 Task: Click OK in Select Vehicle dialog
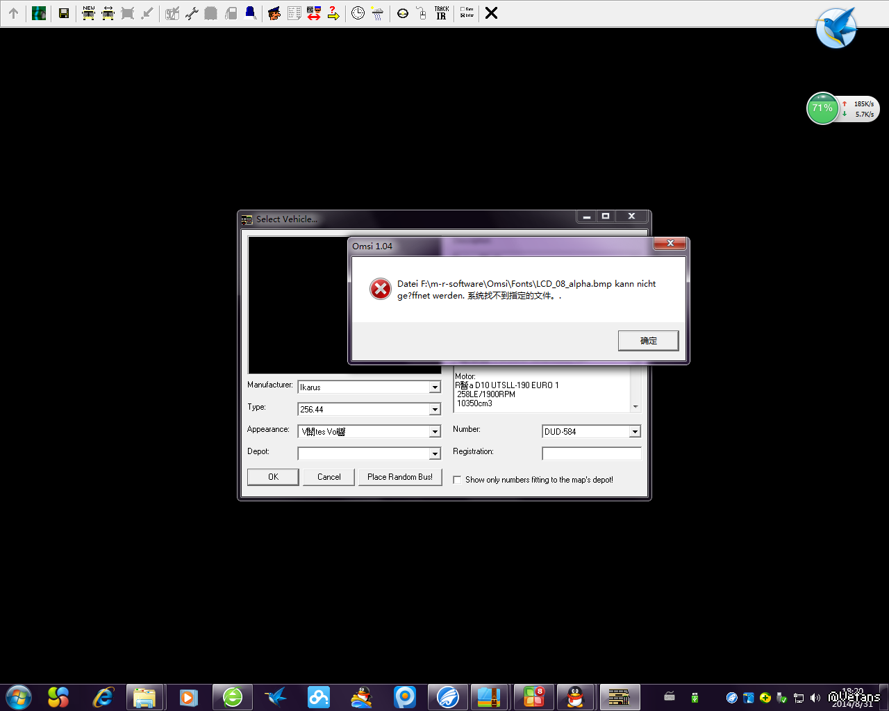coord(273,477)
